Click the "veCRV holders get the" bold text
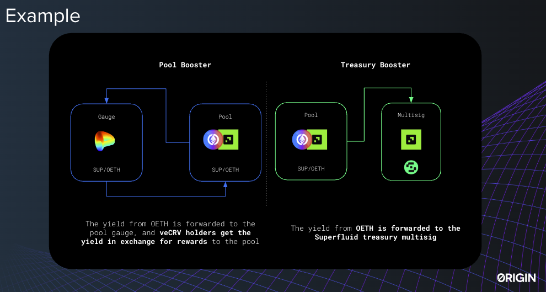Viewport: 546px width, 292px height. [x=206, y=233]
